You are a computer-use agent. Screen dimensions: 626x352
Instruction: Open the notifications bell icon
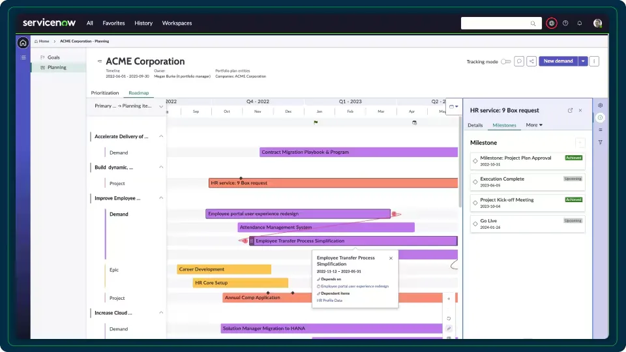pyautogui.click(x=579, y=23)
